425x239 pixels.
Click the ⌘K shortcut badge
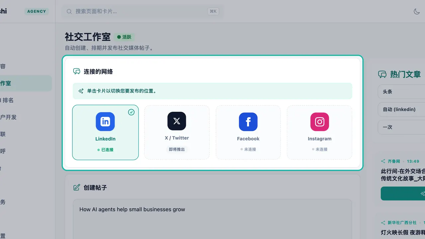213,11
